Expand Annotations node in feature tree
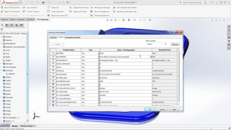 click(x=1, y=43)
